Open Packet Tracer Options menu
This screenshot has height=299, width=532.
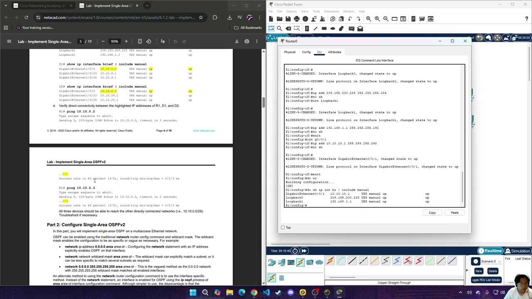[x=291, y=11]
